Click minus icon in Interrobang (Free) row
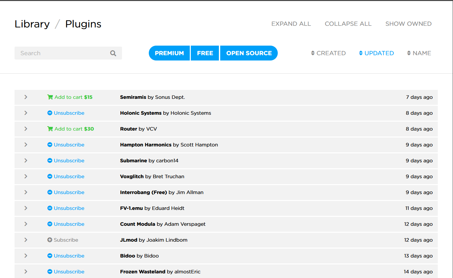 pyautogui.click(x=50, y=192)
